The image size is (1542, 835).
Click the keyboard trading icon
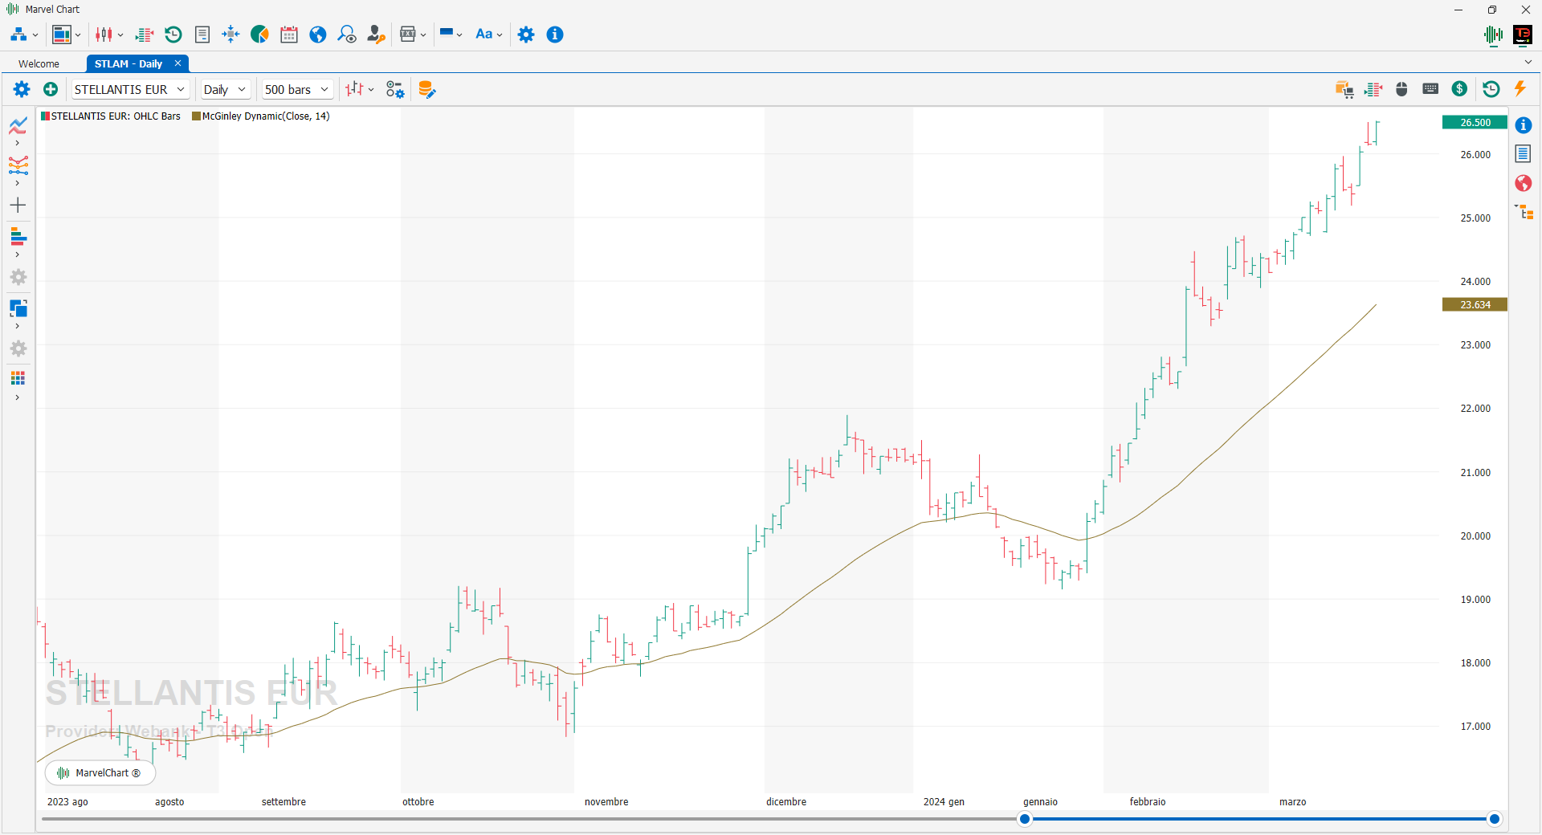pos(1430,89)
